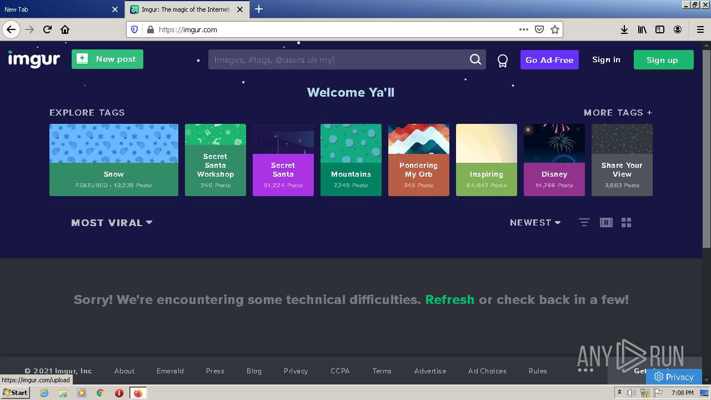Screen dimensions: 711x400
Task: Open the Emerald award icon
Action: (x=503, y=61)
